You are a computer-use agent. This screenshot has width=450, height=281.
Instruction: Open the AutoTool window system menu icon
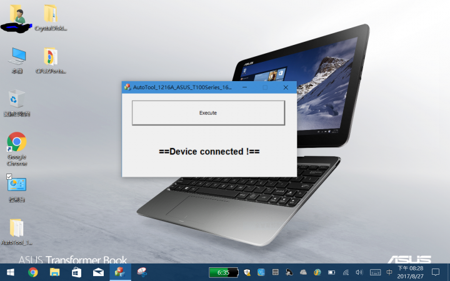[127, 87]
